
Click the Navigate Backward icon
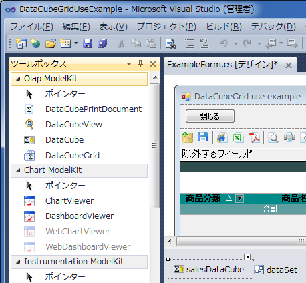point(271,43)
